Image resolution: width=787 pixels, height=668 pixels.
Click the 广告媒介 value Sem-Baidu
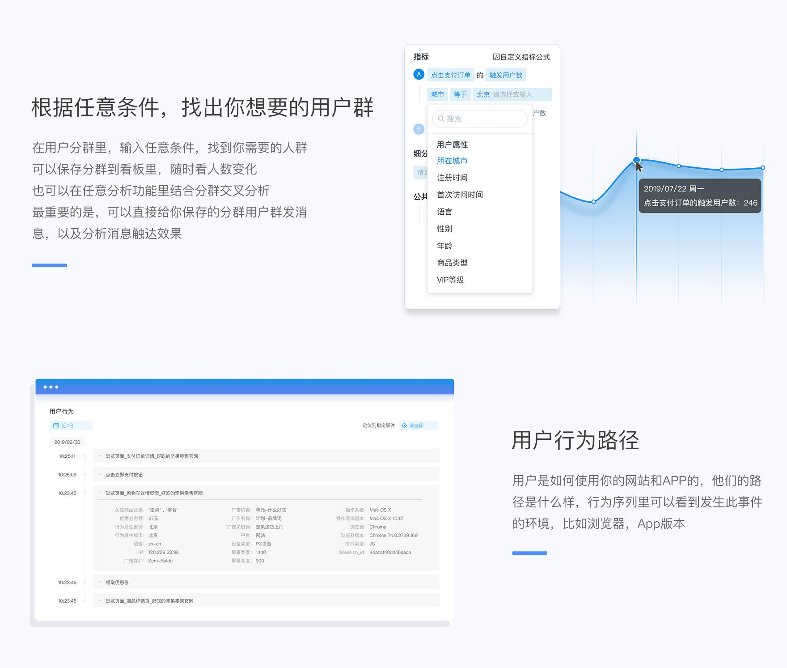click(160, 561)
